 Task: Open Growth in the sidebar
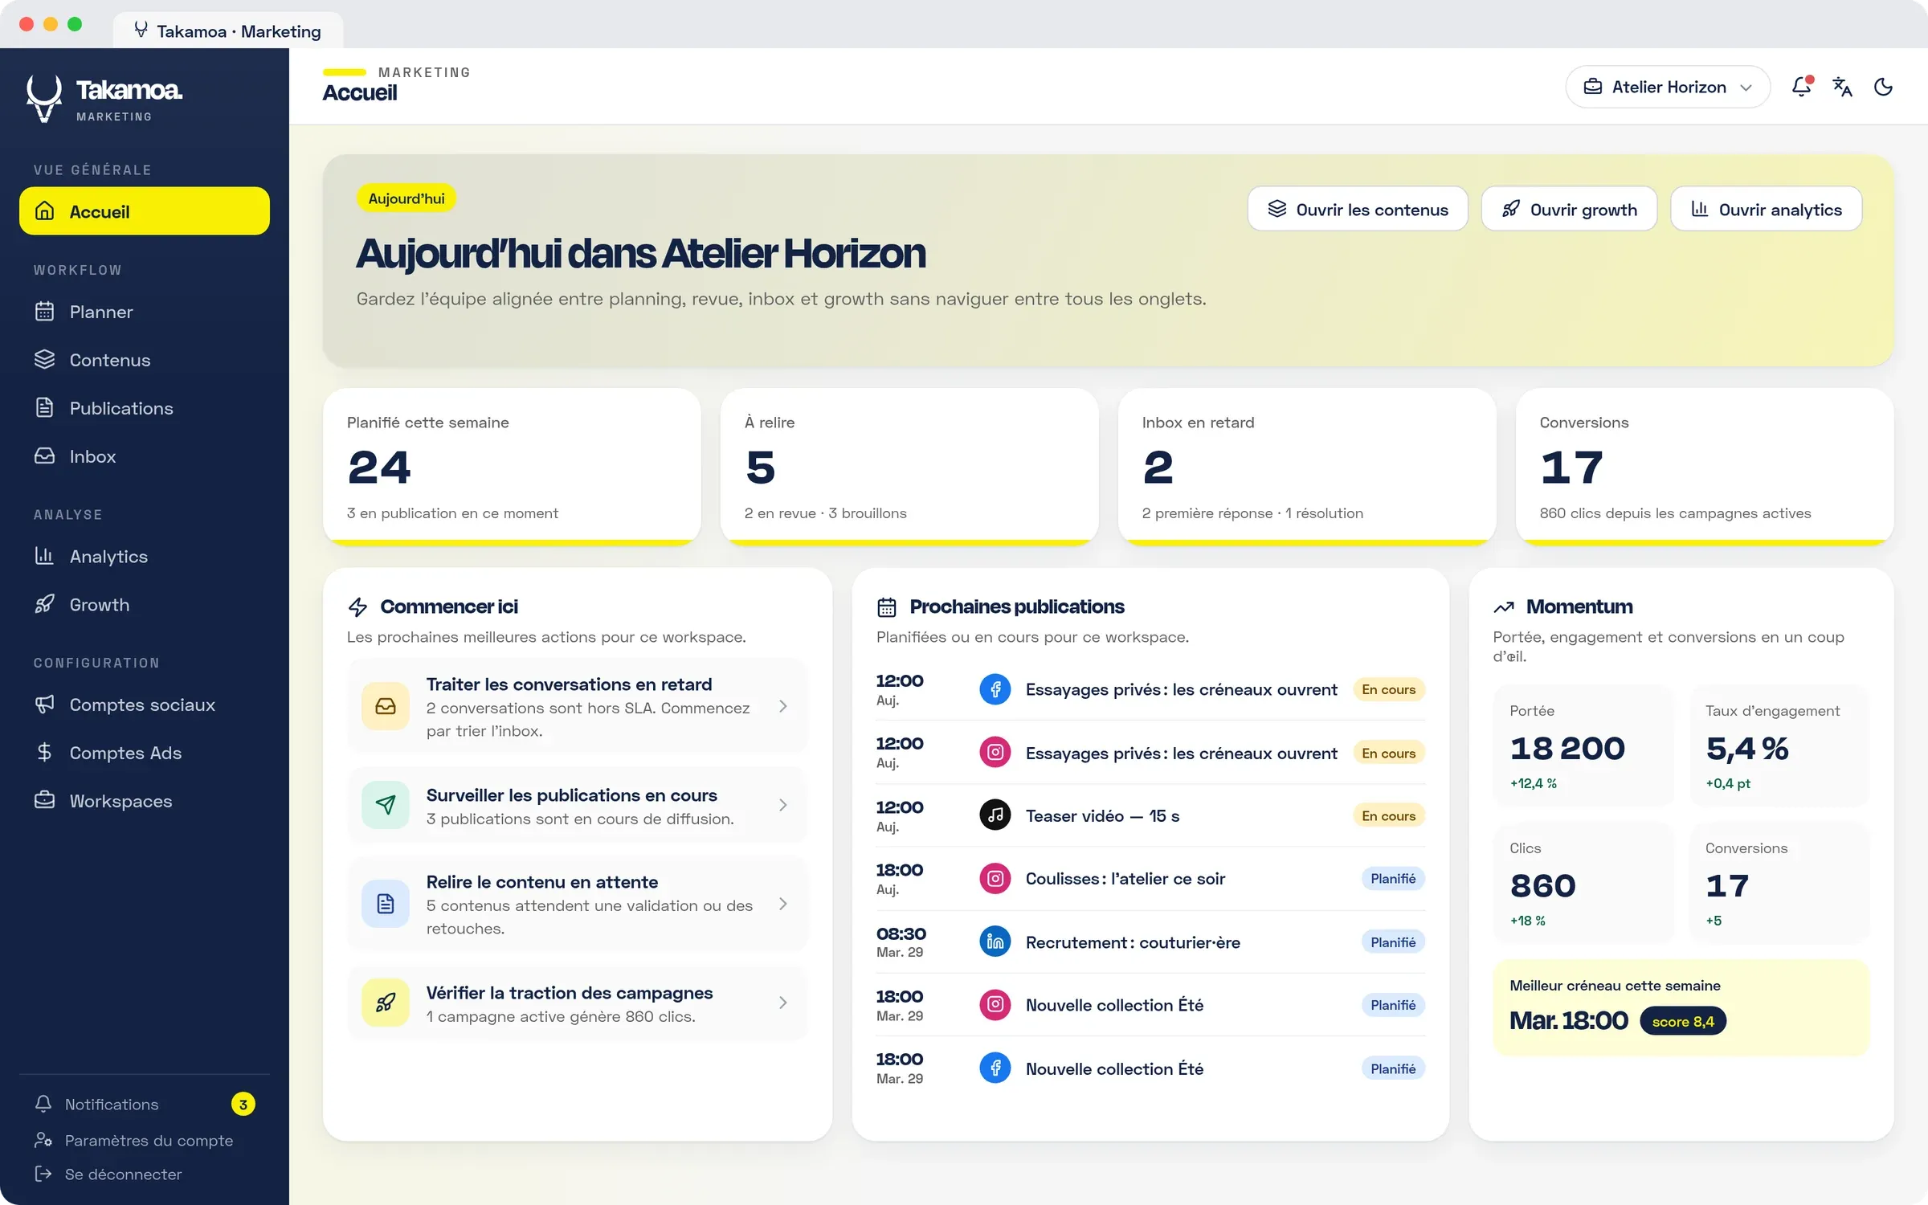[145, 605]
